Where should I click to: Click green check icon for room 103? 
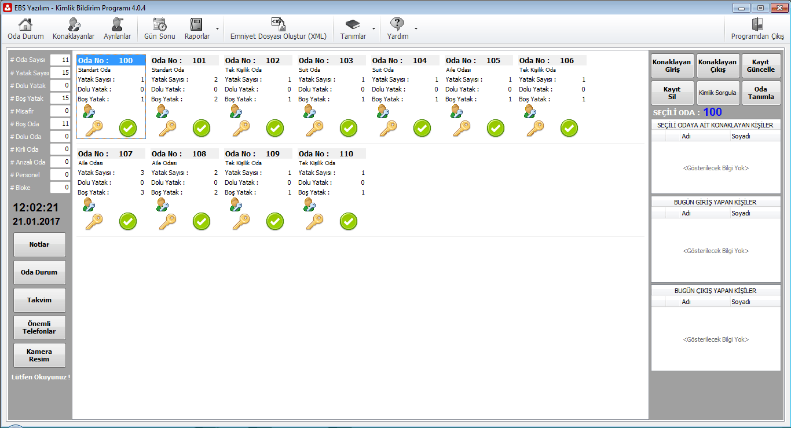tap(349, 128)
